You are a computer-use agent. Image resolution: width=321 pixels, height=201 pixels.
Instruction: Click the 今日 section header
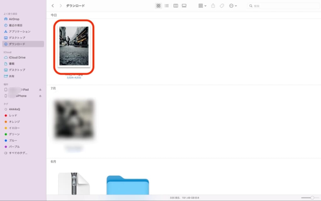pos(54,15)
